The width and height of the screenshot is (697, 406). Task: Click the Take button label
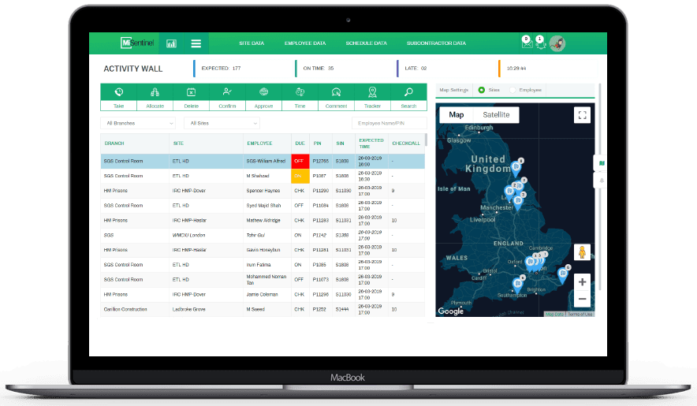click(119, 106)
